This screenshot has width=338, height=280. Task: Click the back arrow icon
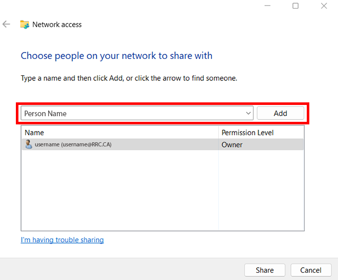pyautogui.click(x=6, y=24)
